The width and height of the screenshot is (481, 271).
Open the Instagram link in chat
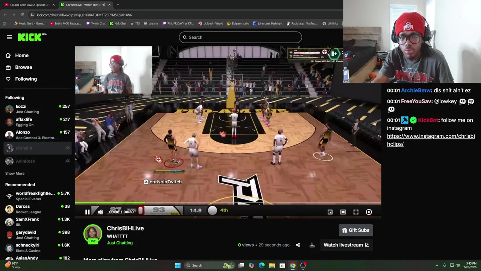pyautogui.click(x=431, y=140)
